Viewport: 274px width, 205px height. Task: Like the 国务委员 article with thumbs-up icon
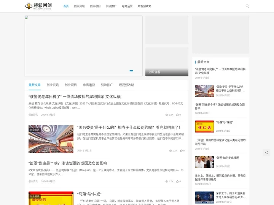[x=181, y=151]
